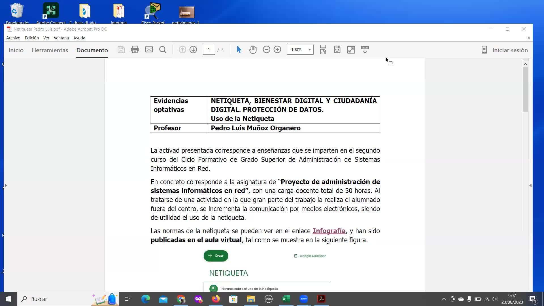Click the Print icon in toolbar
Viewport: 544px width, 306px height.
click(135, 50)
